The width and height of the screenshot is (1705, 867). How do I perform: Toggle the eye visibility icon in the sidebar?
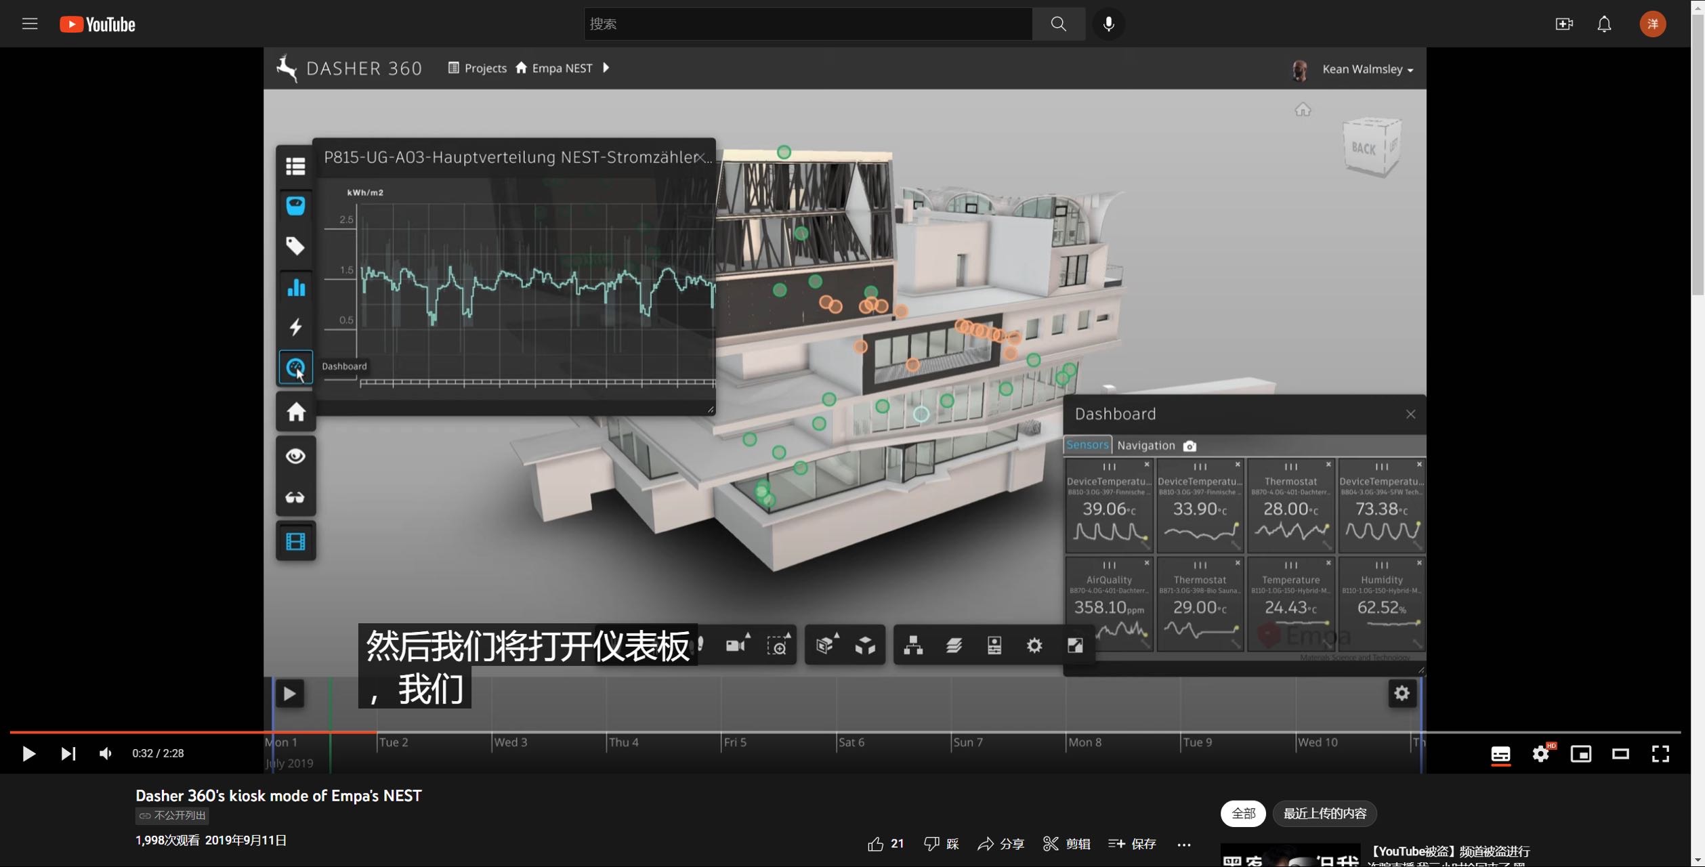pos(295,456)
